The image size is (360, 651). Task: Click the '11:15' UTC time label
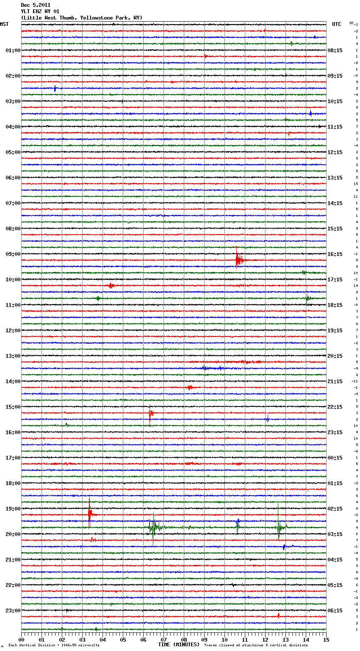point(335,127)
